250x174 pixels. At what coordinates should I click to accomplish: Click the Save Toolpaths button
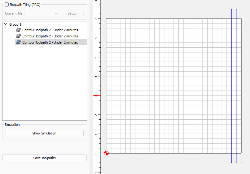click(x=44, y=158)
